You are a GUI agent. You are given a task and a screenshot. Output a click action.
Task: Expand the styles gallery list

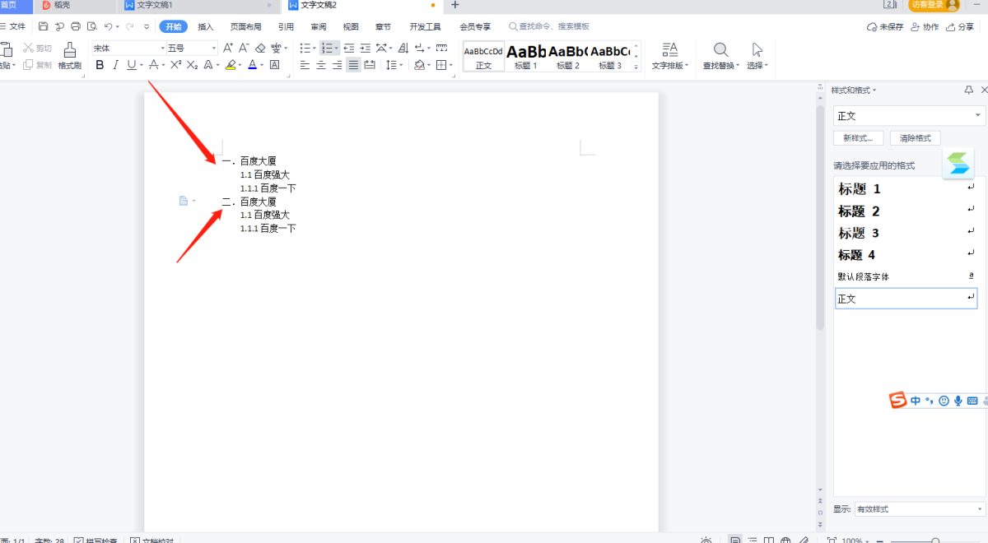pos(636,66)
